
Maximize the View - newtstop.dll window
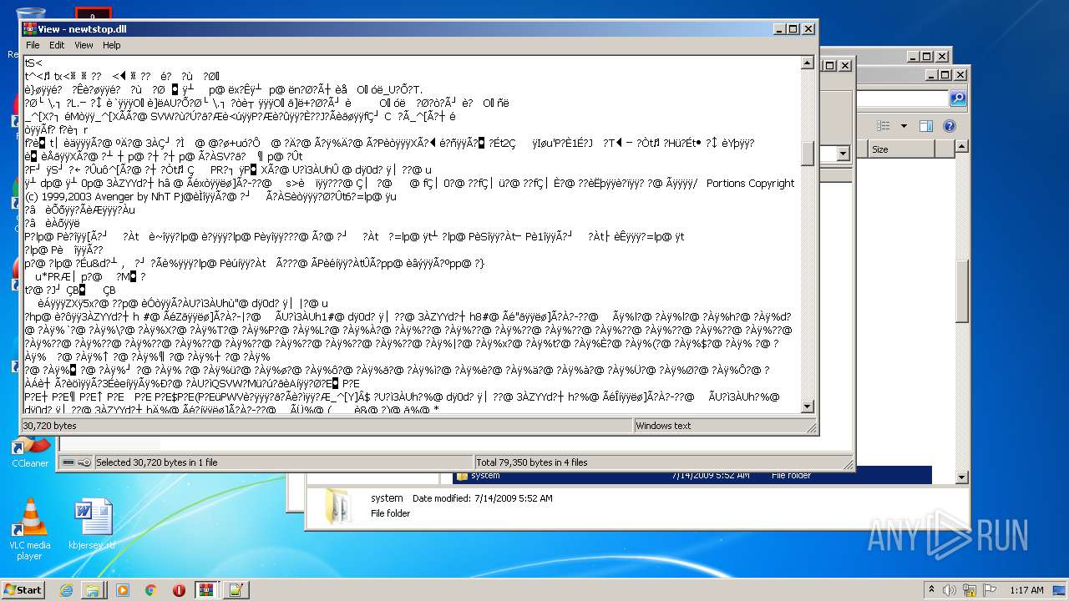coord(793,28)
